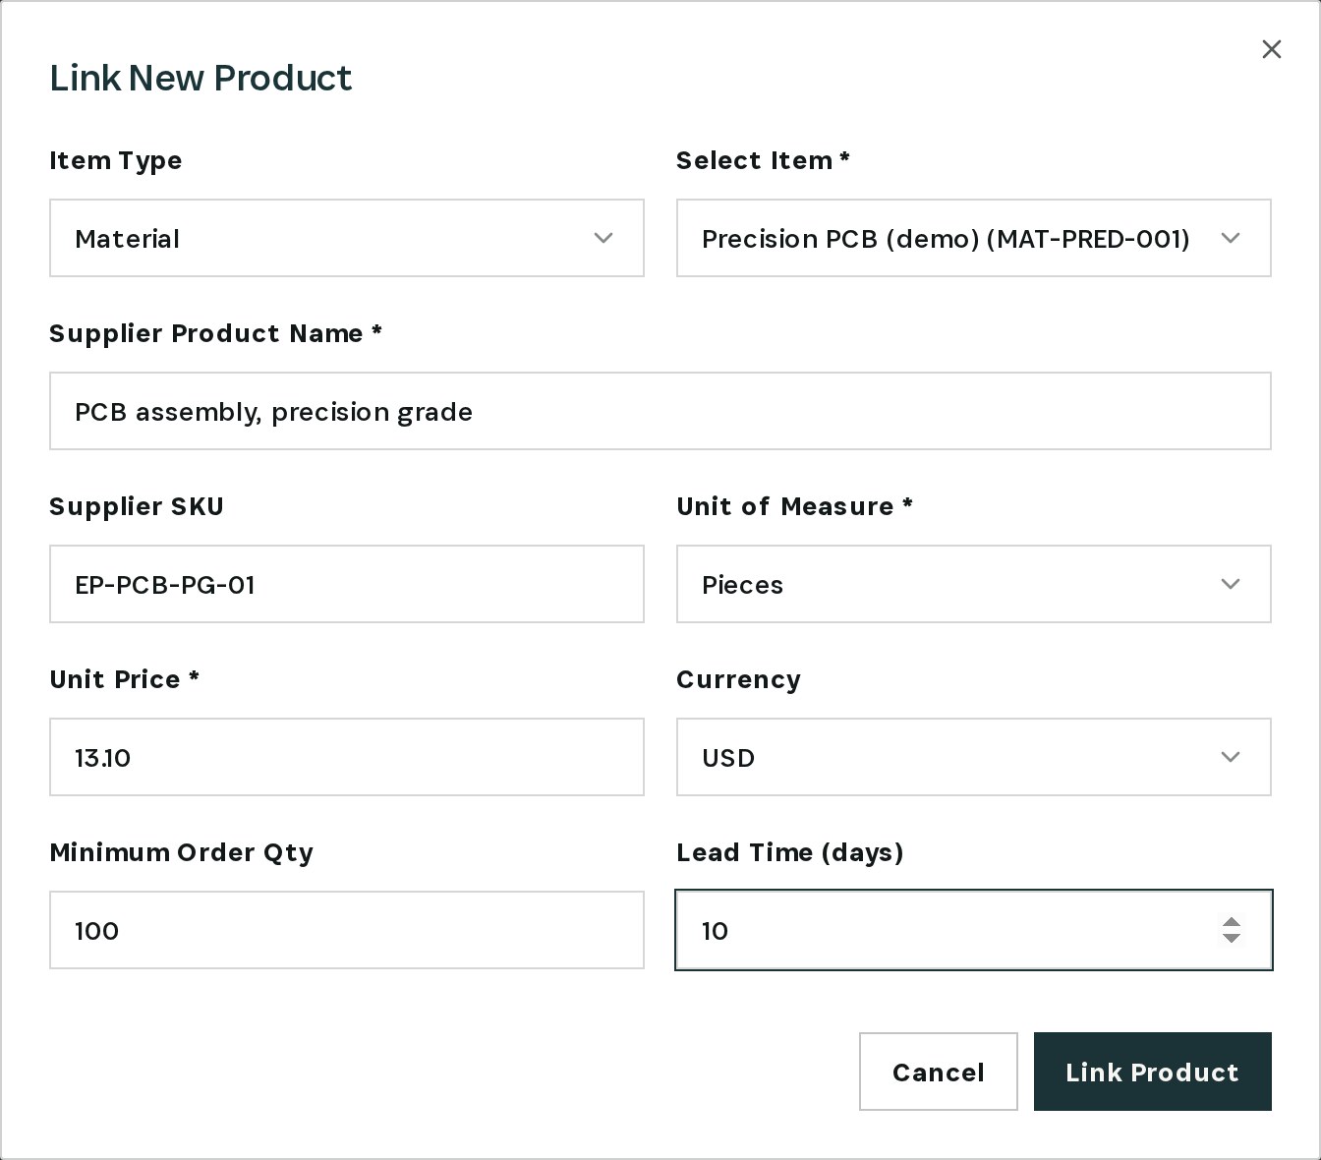This screenshot has height=1160, width=1321.
Task: Click the Minimum Order Qty label
Action: coord(182,852)
